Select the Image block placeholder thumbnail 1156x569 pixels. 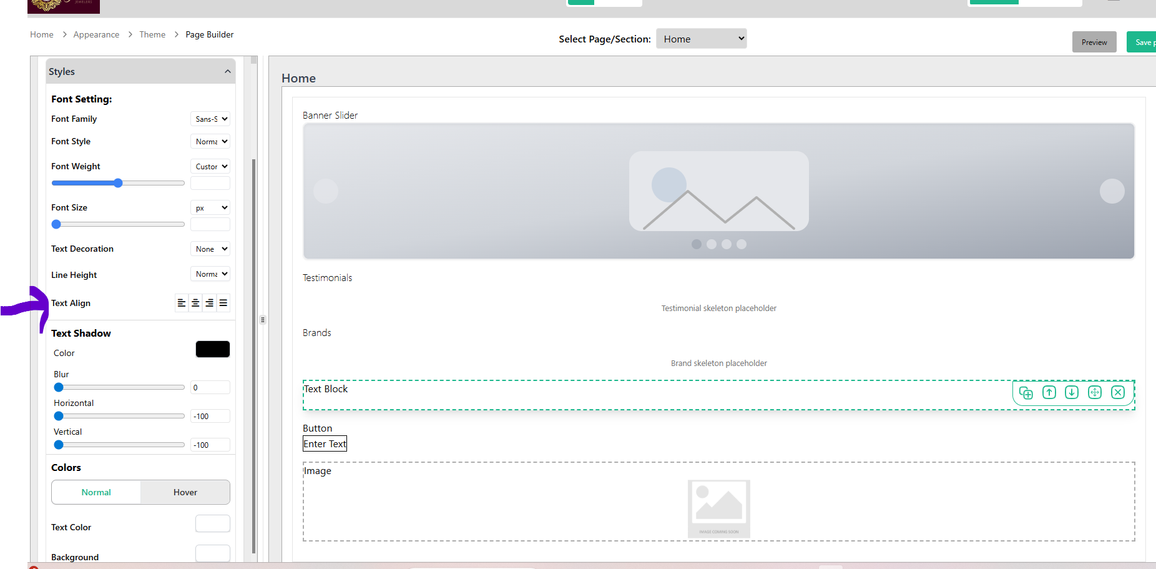click(719, 509)
